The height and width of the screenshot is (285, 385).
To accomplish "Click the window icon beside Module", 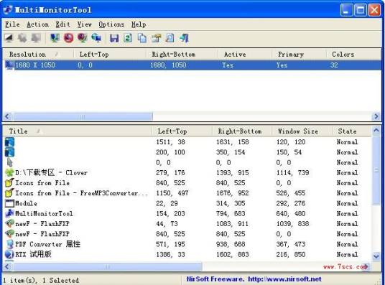I will [9, 203].
